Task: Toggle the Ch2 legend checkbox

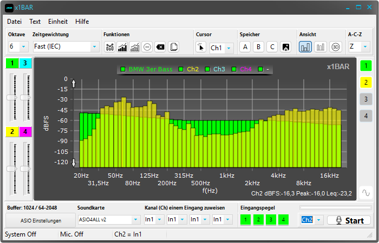Action: tap(181, 70)
